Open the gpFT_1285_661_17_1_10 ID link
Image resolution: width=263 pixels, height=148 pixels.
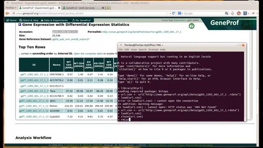[34, 101]
